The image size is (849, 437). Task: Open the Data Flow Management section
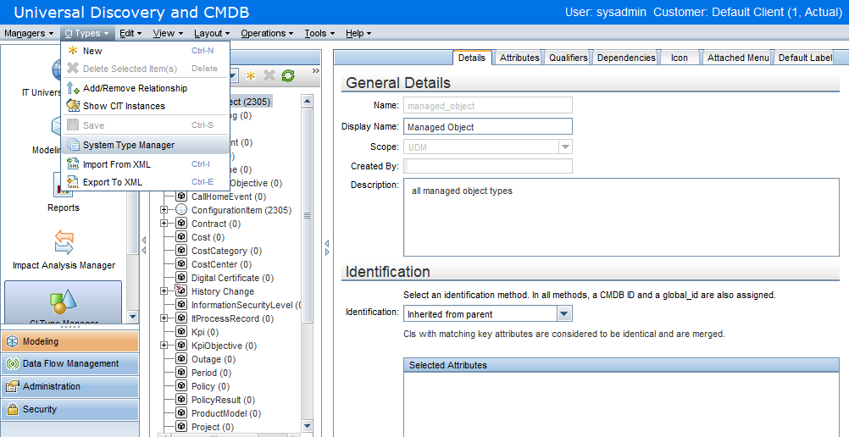[70, 364]
